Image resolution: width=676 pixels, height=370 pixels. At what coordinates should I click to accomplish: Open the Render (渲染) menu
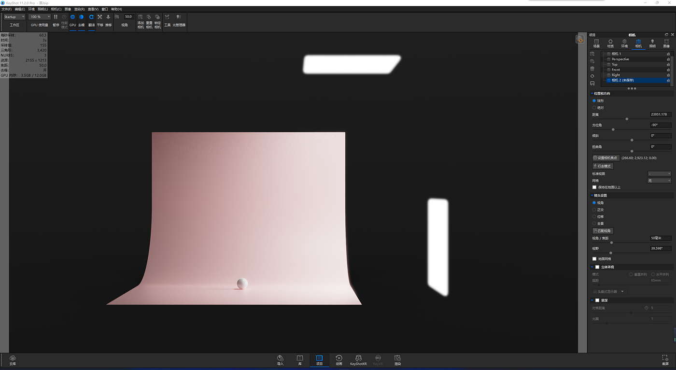coord(79,9)
